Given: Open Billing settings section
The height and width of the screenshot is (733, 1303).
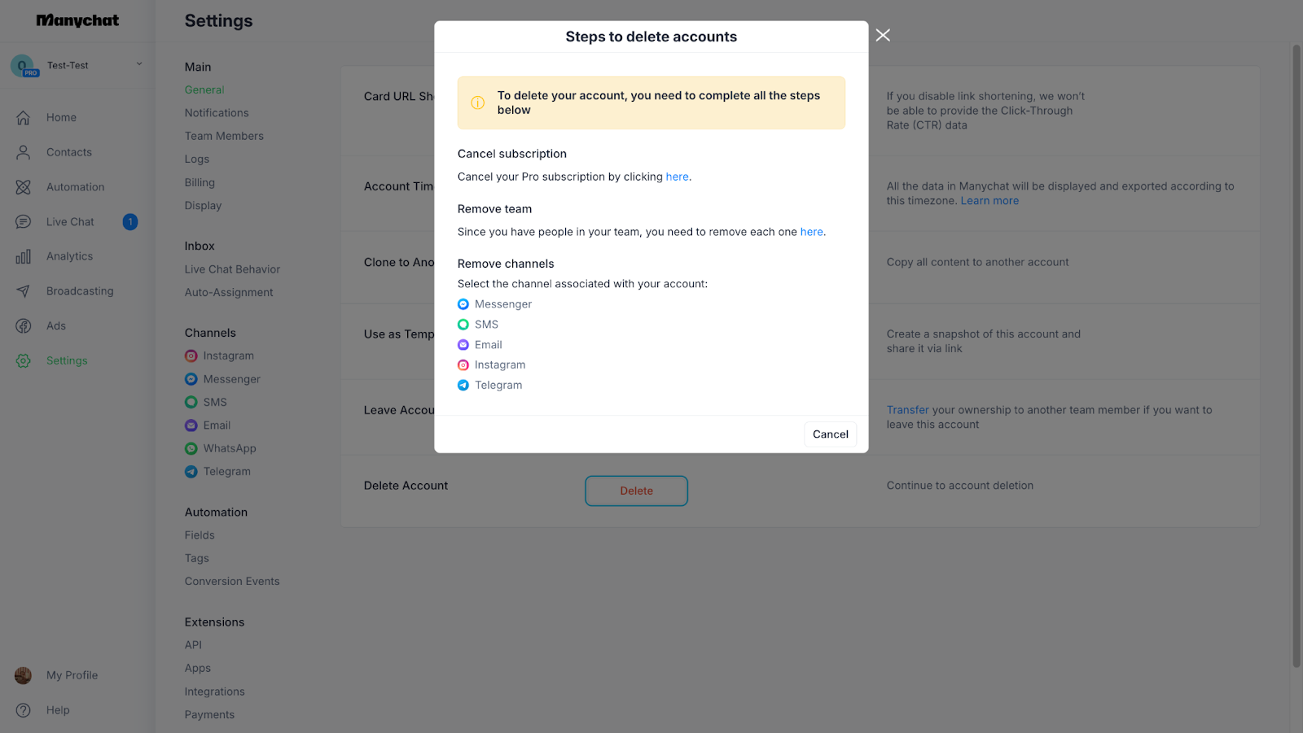Looking at the screenshot, I should (x=200, y=182).
